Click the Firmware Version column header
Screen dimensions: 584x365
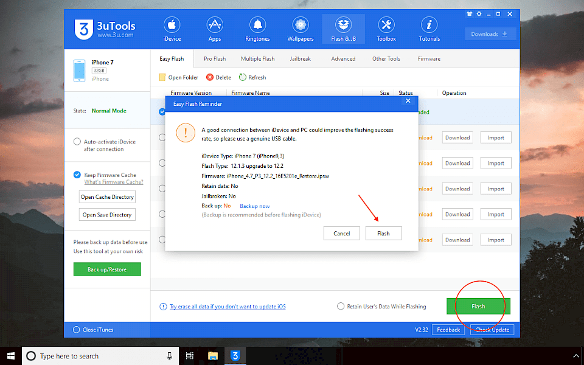[191, 93]
